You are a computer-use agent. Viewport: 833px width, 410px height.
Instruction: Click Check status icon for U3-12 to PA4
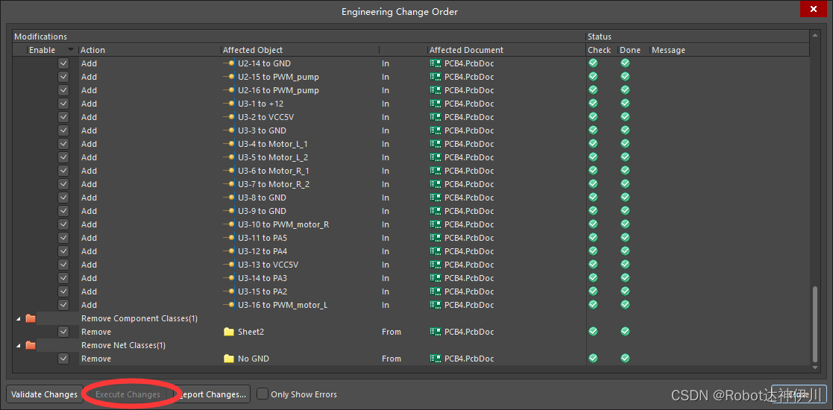[593, 251]
